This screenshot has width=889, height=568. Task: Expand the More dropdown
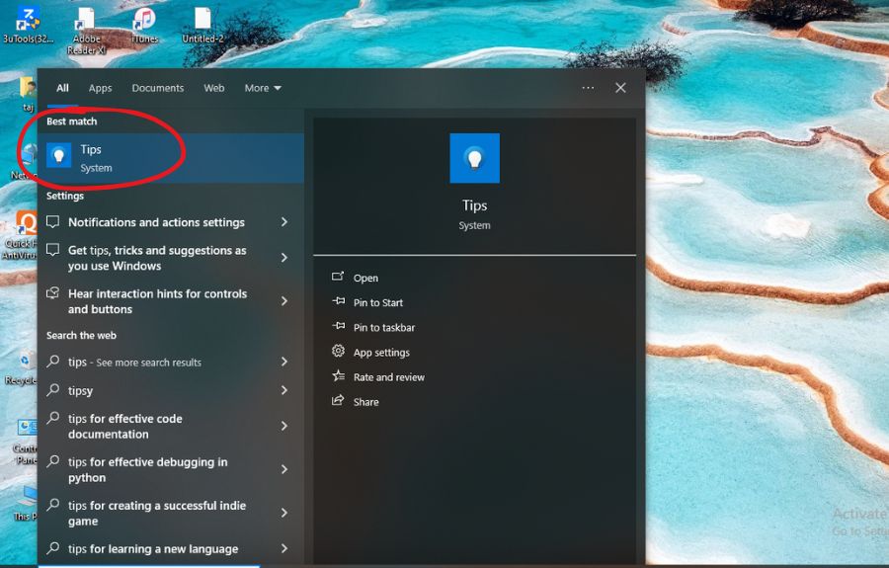pyautogui.click(x=263, y=88)
